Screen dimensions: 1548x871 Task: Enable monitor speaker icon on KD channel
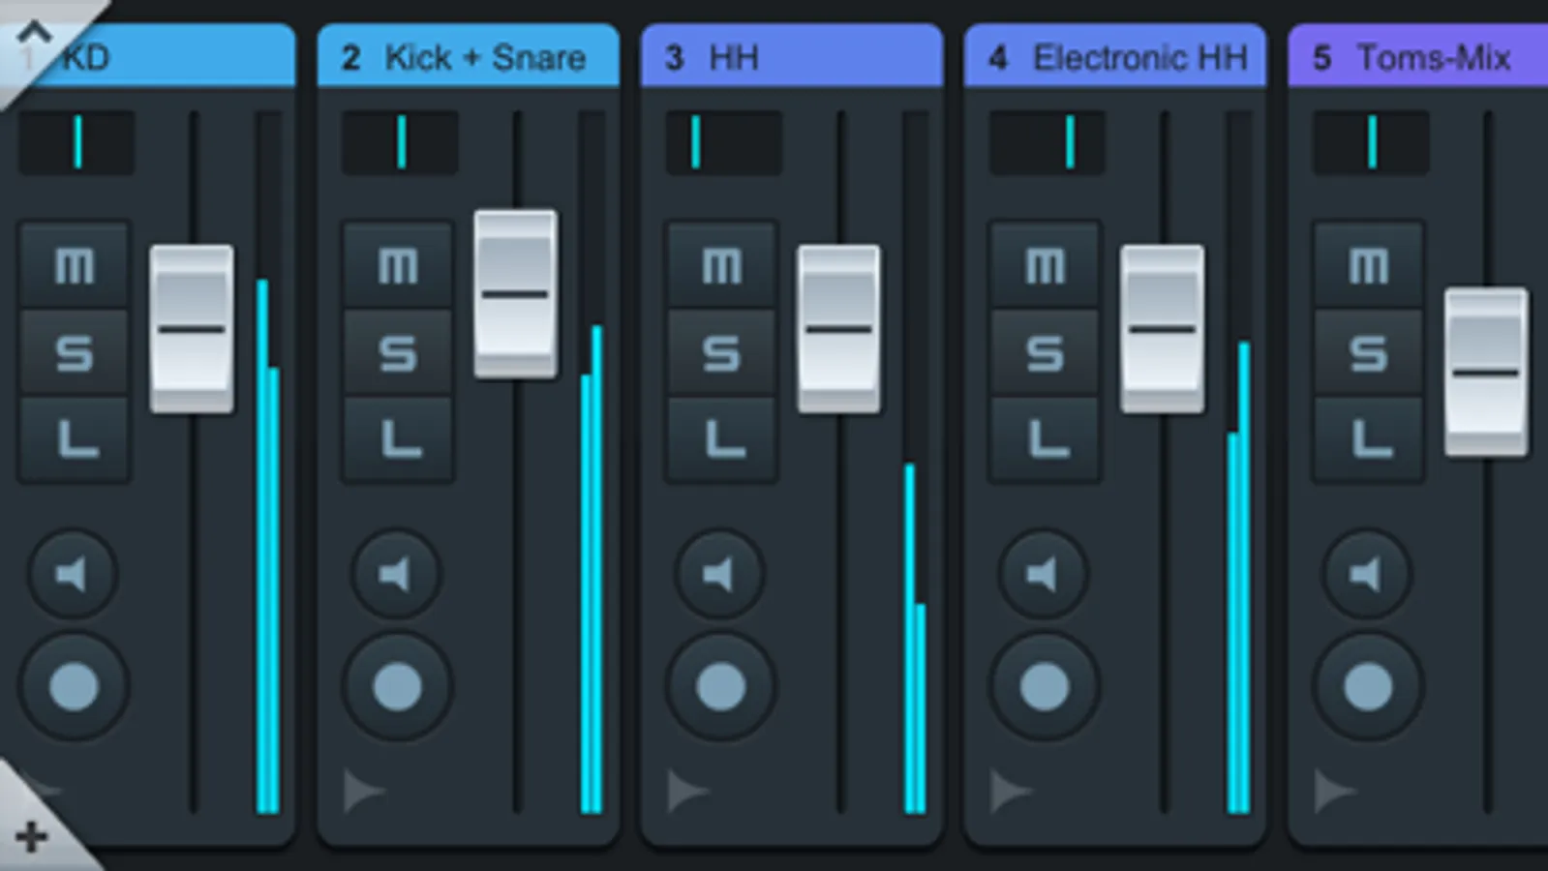73,575
